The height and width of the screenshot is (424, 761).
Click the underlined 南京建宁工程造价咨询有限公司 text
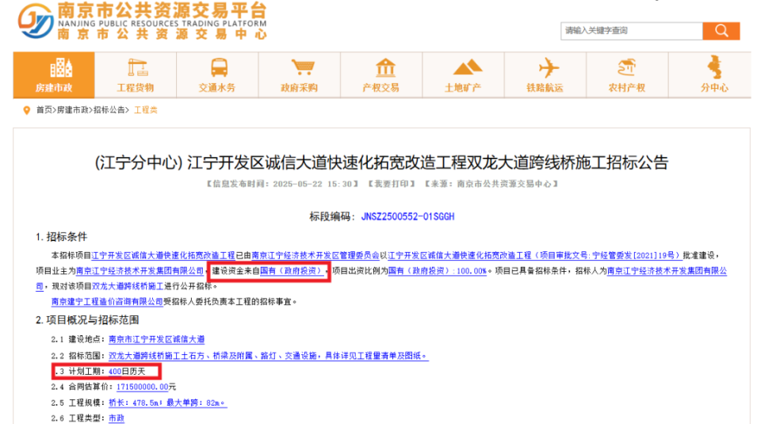click(x=107, y=302)
